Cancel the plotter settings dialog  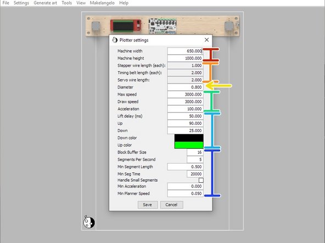pyautogui.click(x=171, y=205)
